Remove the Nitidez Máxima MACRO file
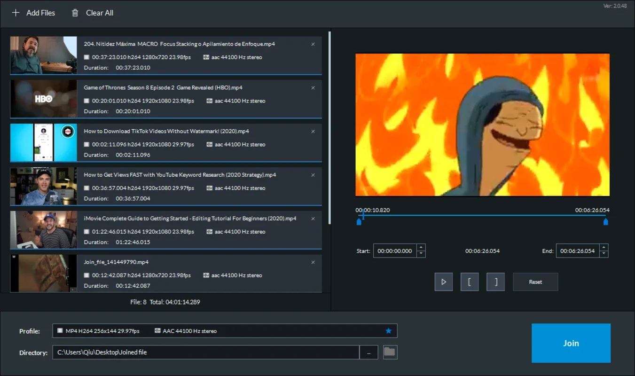The width and height of the screenshot is (635, 376). [313, 44]
